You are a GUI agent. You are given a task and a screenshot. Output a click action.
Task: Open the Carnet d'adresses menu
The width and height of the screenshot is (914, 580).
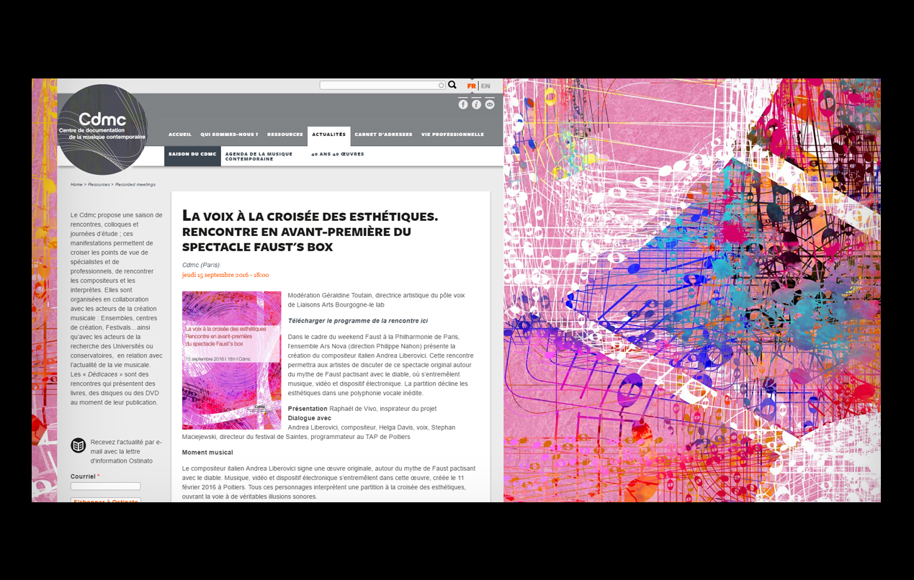[383, 135]
